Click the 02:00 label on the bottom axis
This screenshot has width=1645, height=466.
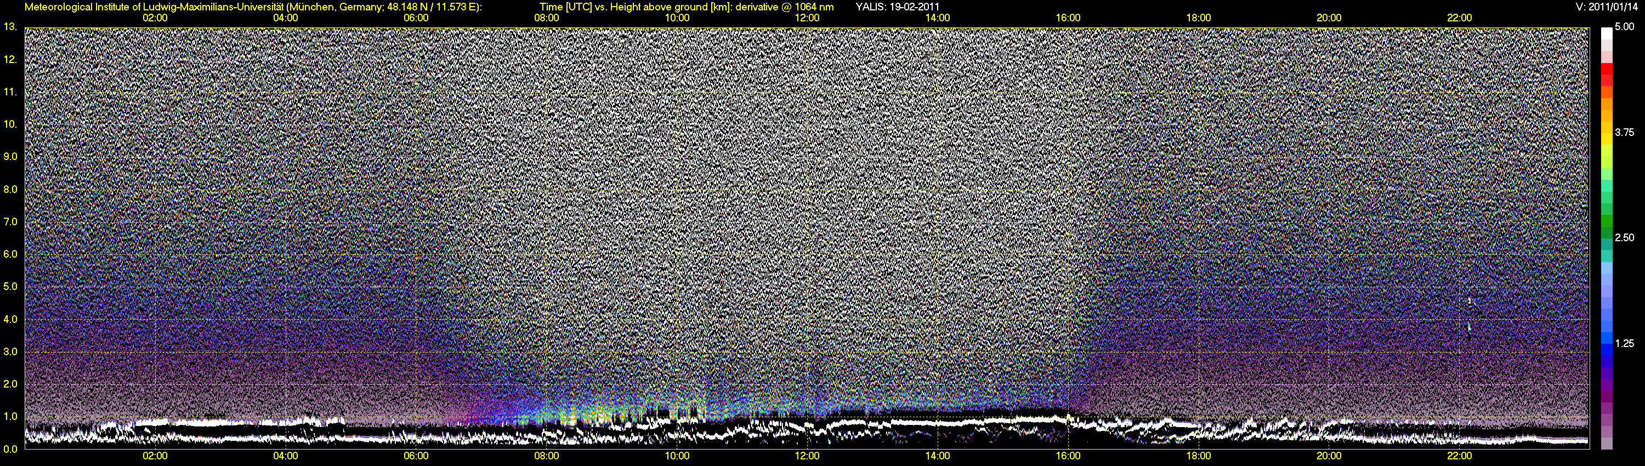tap(155, 457)
